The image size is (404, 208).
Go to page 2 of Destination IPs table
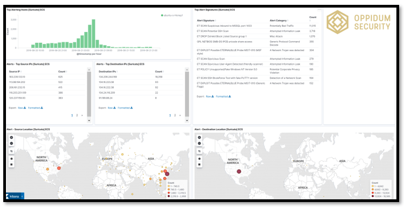pos(175,115)
